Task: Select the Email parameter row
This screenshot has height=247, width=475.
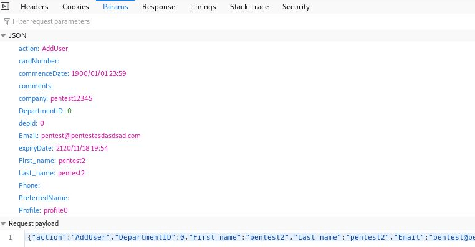Action: (x=238, y=136)
